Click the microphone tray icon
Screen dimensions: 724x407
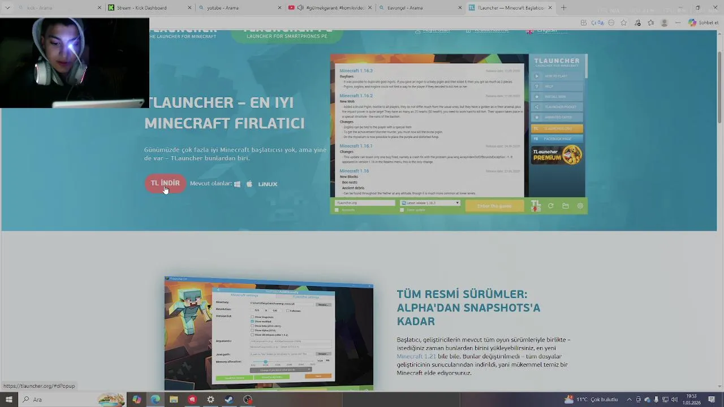coord(657,400)
